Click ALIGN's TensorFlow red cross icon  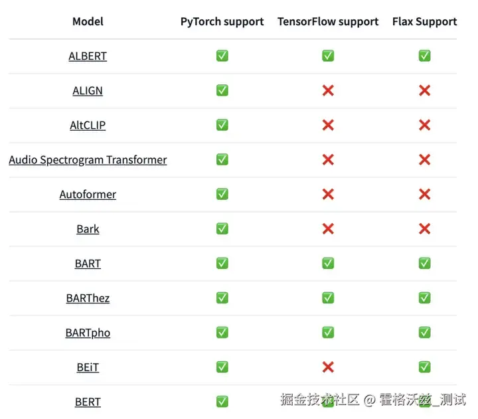pos(328,90)
